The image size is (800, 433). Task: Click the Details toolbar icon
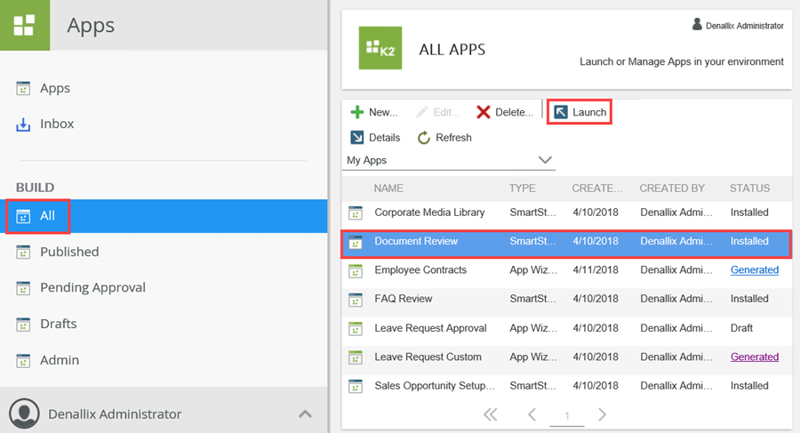[357, 138]
